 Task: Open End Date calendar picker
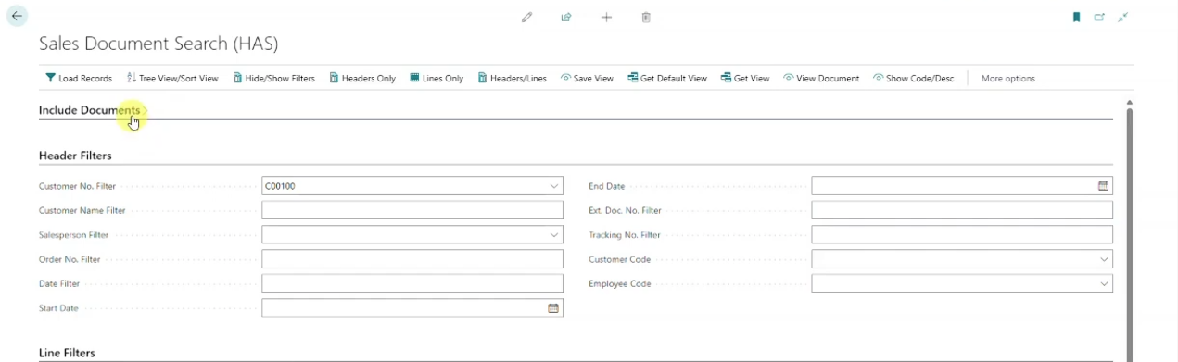click(x=1103, y=186)
